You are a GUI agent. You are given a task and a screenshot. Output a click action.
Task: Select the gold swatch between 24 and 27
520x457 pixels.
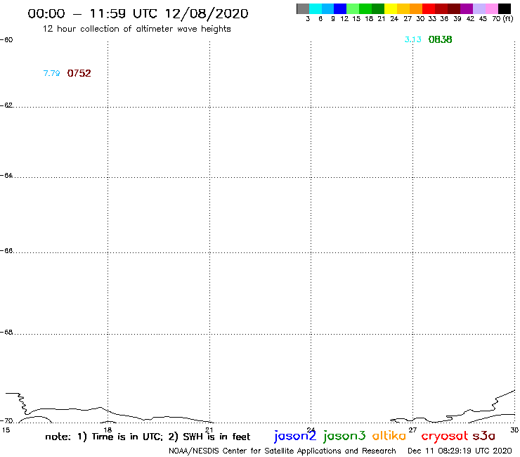403,8
